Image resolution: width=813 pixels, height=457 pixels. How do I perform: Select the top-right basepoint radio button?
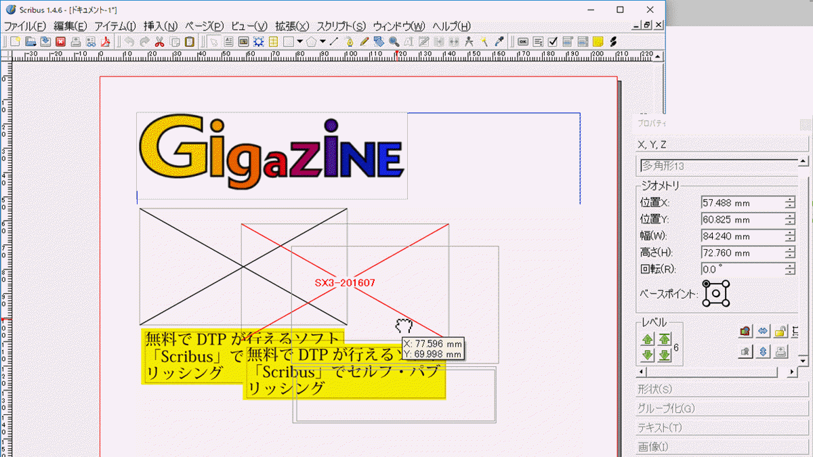726,284
